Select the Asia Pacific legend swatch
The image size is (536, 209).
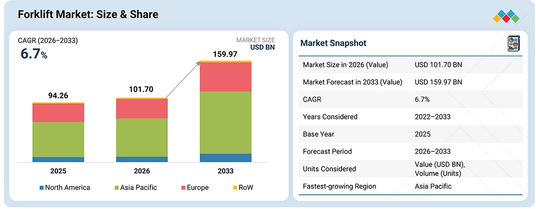(117, 188)
